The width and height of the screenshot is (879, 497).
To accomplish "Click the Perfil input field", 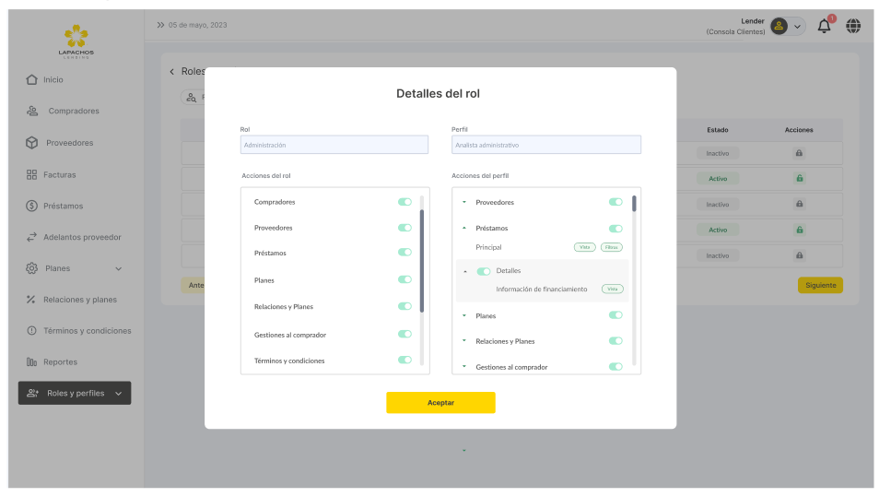I will pos(545,145).
